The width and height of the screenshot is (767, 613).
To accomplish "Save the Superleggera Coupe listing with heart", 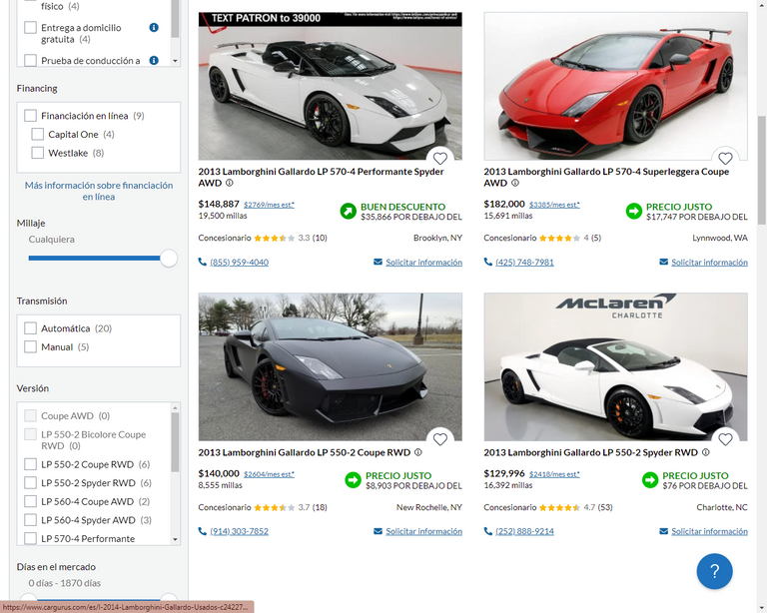I will coord(725,159).
